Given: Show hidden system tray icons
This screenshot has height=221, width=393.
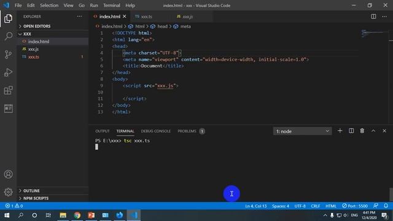Looking at the screenshot, I should 325,215.
